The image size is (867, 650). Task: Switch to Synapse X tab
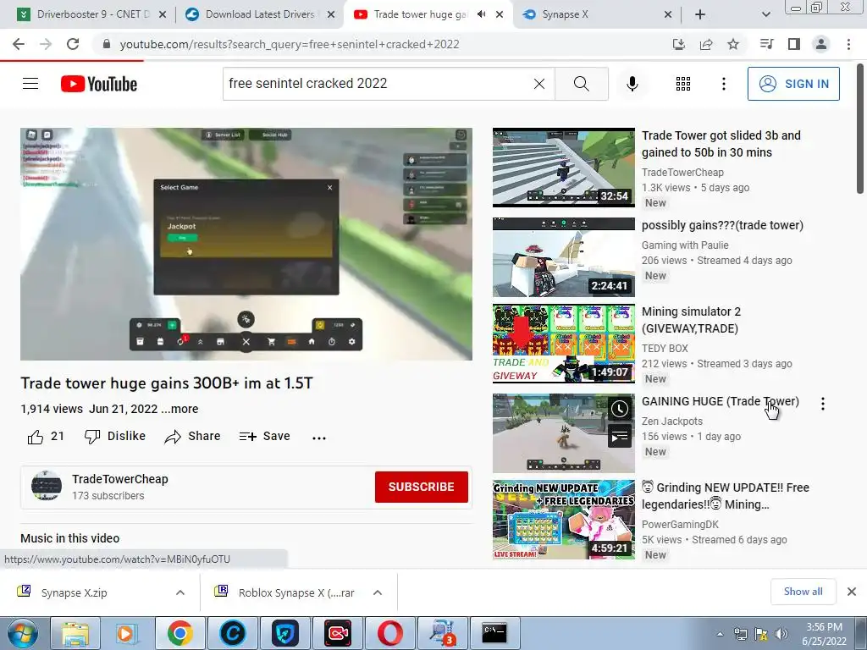(594, 14)
